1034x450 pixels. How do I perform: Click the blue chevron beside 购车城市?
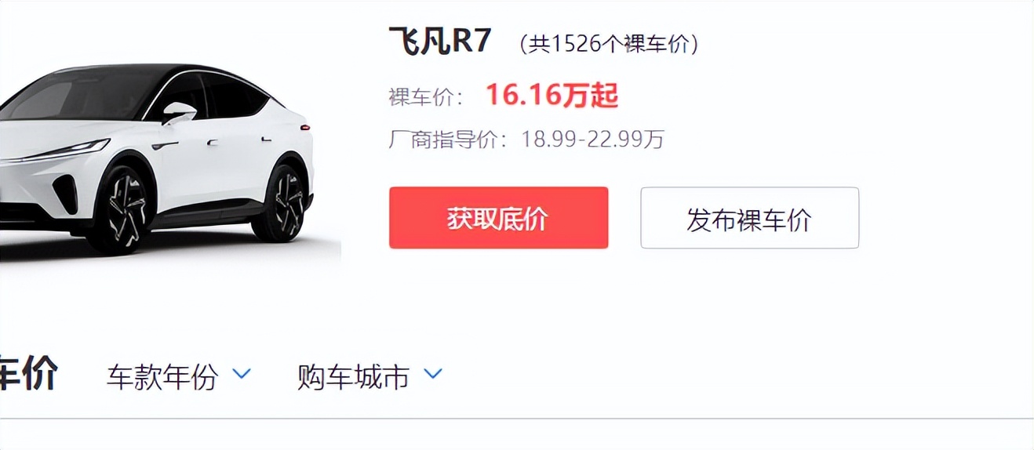433,374
